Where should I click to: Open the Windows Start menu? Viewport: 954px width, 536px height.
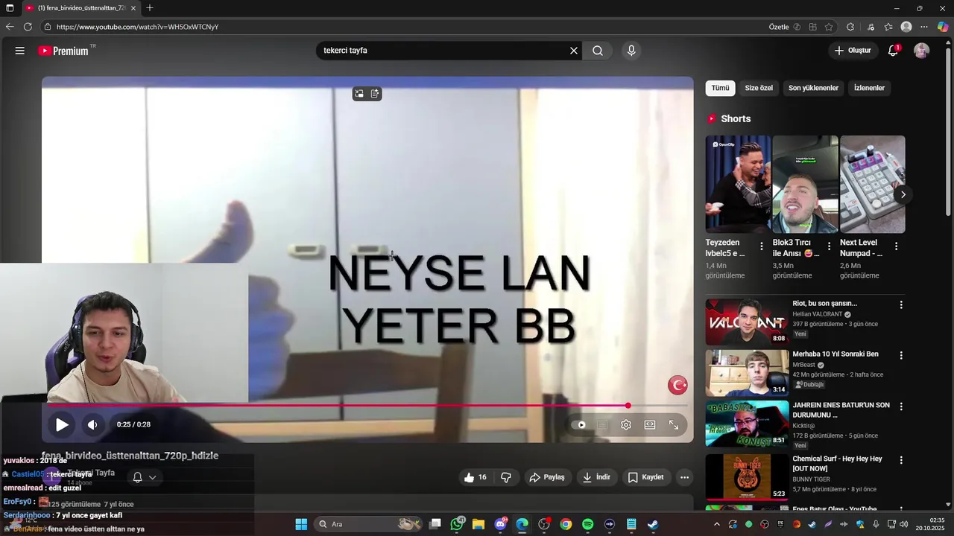(x=301, y=524)
